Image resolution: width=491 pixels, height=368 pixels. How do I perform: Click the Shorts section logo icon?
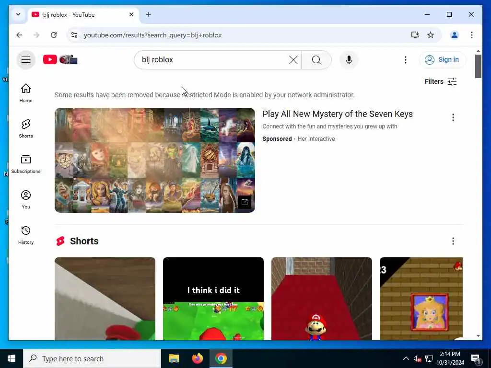click(60, 241)
